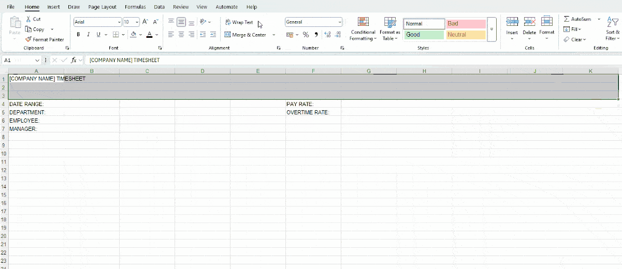The height and width of the screenshot is (269, 622).
Task: Expand the AutoSum options arrow
Action: pyautogui.click(x=599, y=19)
